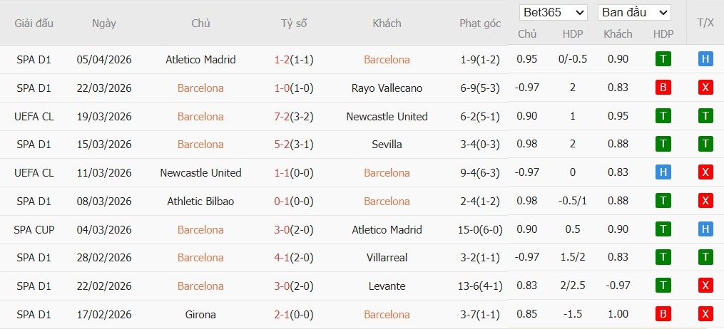The height and width of the screenshot is (329, 724).
Task: Open the Bet365 bookmaker dropdown
Action: (554, 12)
